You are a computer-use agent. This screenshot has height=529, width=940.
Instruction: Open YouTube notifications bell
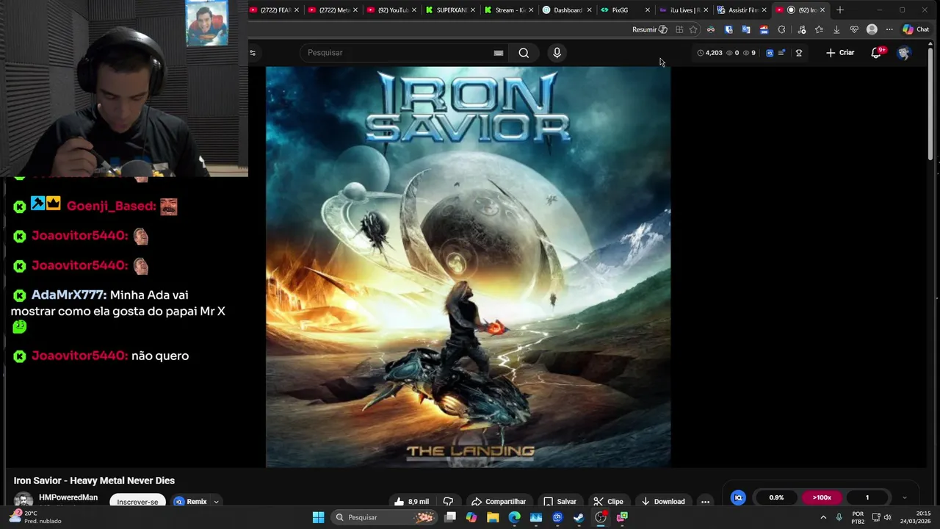(x=876, y=53)
